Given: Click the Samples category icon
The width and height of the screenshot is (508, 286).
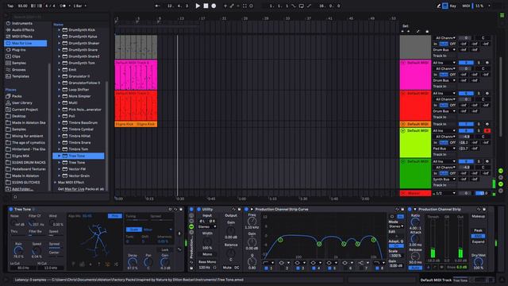Looking at the screenshot, I should click(8, 64).
